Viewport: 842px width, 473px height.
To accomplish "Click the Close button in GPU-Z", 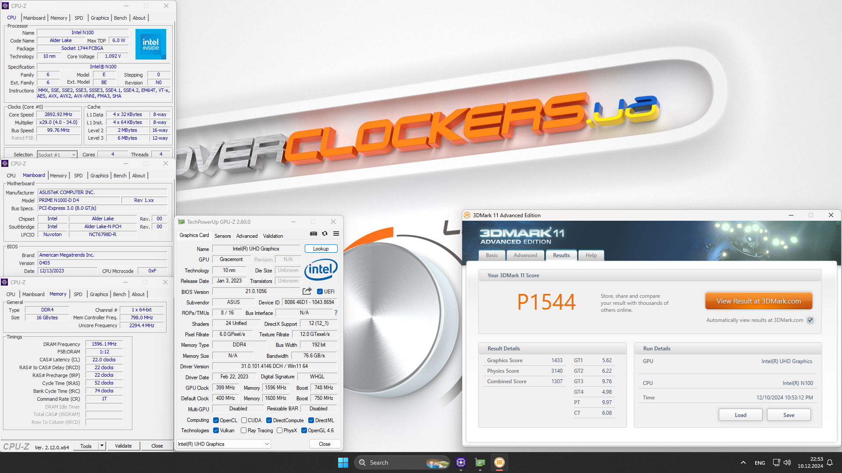I will click(325, 444).
